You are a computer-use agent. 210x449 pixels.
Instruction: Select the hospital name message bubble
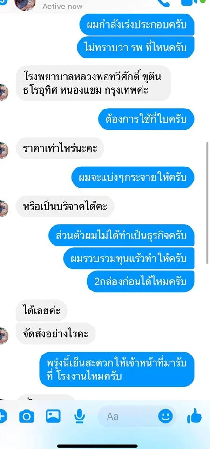click(x=94, y=83)
